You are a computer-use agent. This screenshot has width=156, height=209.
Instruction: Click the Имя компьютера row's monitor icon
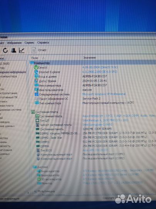tap(36, 85)
